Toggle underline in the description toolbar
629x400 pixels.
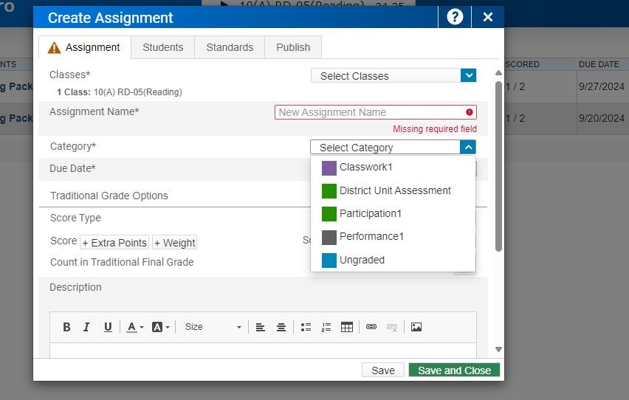108,327
